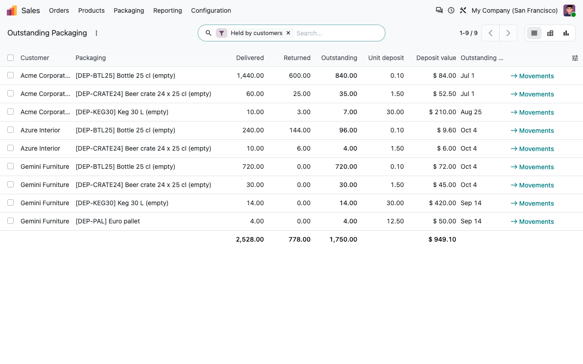Viewport: 583px width, 364px height.
Task: Open Movements for Acme Bottle 25 cl
Action: coord(532,76)
